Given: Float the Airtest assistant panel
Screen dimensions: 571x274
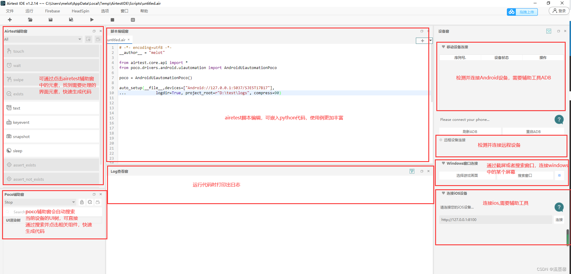Looking at the screenshot, I should (94, 31).
